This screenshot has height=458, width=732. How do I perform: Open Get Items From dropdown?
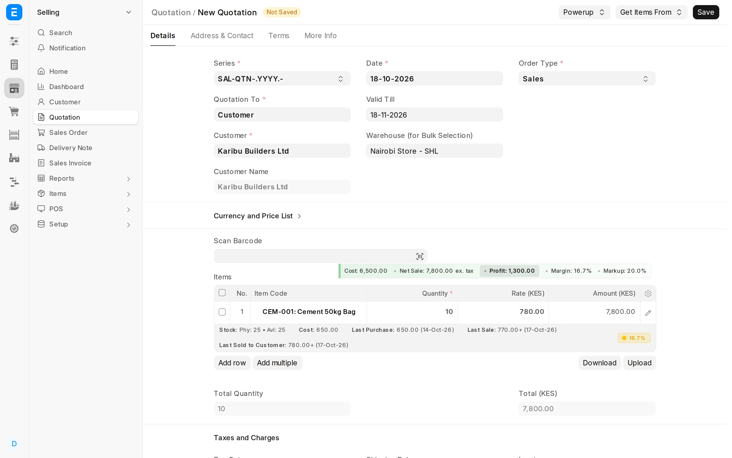[x=651, y=12]
